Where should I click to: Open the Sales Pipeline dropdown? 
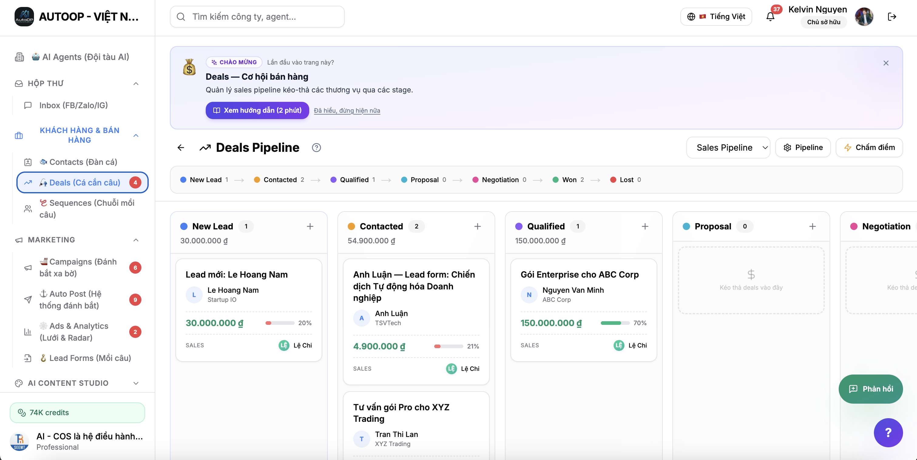(728, 148)
